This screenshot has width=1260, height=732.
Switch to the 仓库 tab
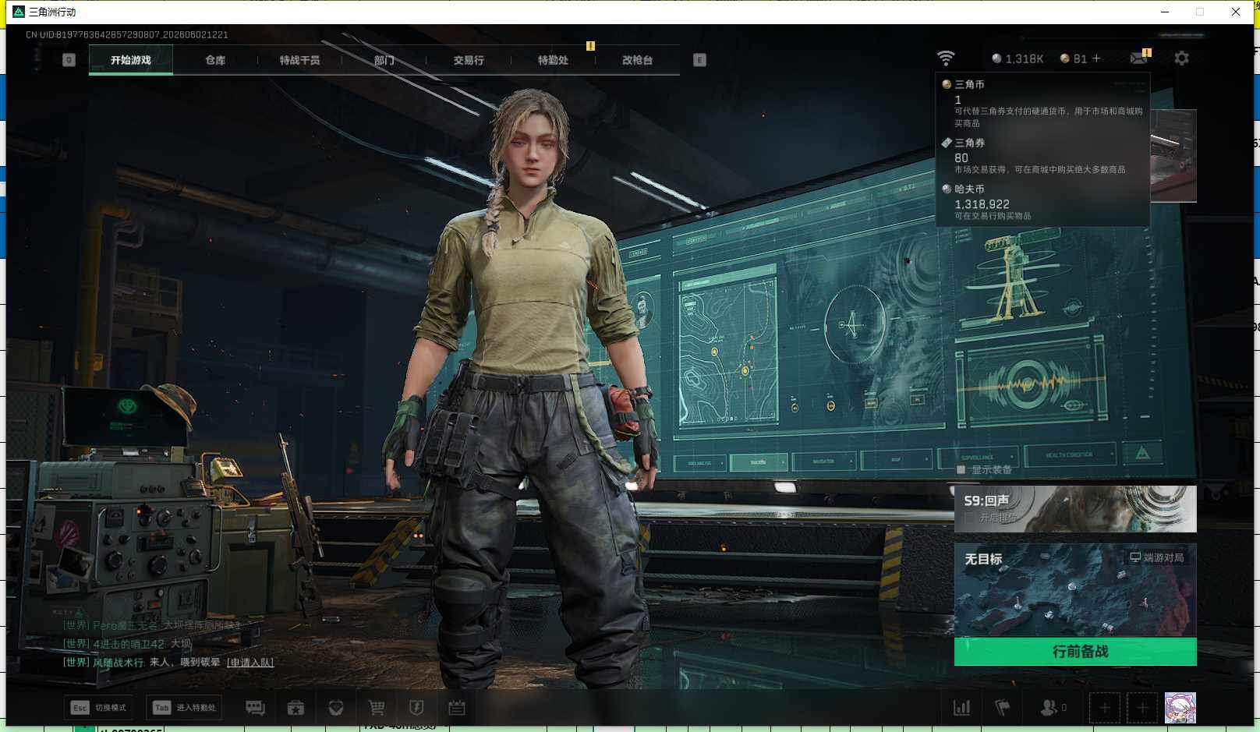pos(215,60)
